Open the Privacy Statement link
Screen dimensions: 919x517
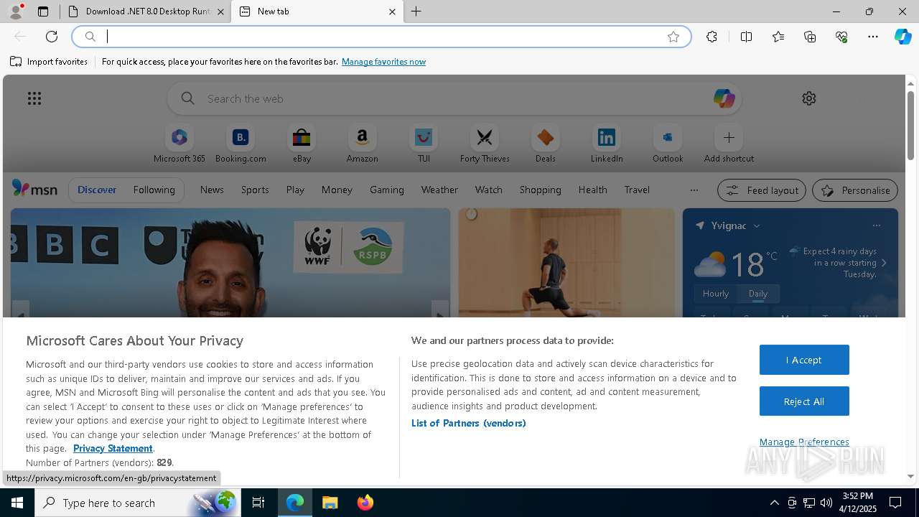113,448
